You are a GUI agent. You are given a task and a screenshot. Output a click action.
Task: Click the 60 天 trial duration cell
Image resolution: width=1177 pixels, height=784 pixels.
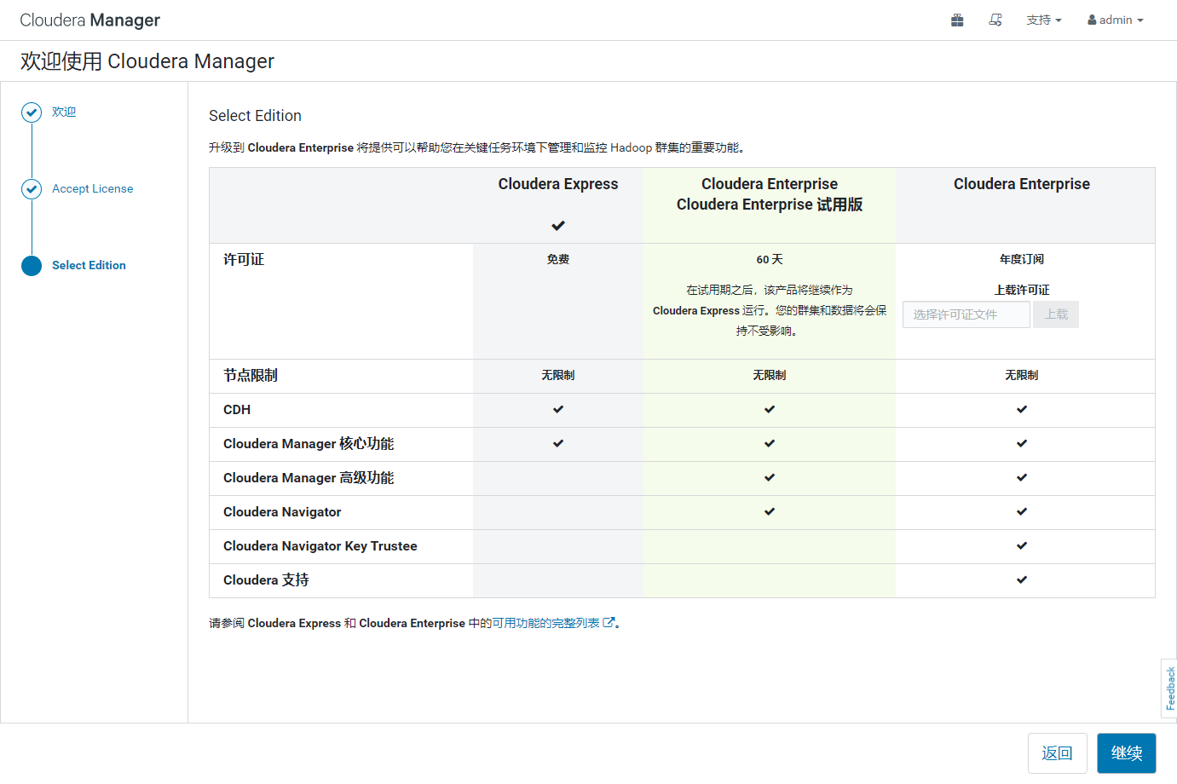770,259
